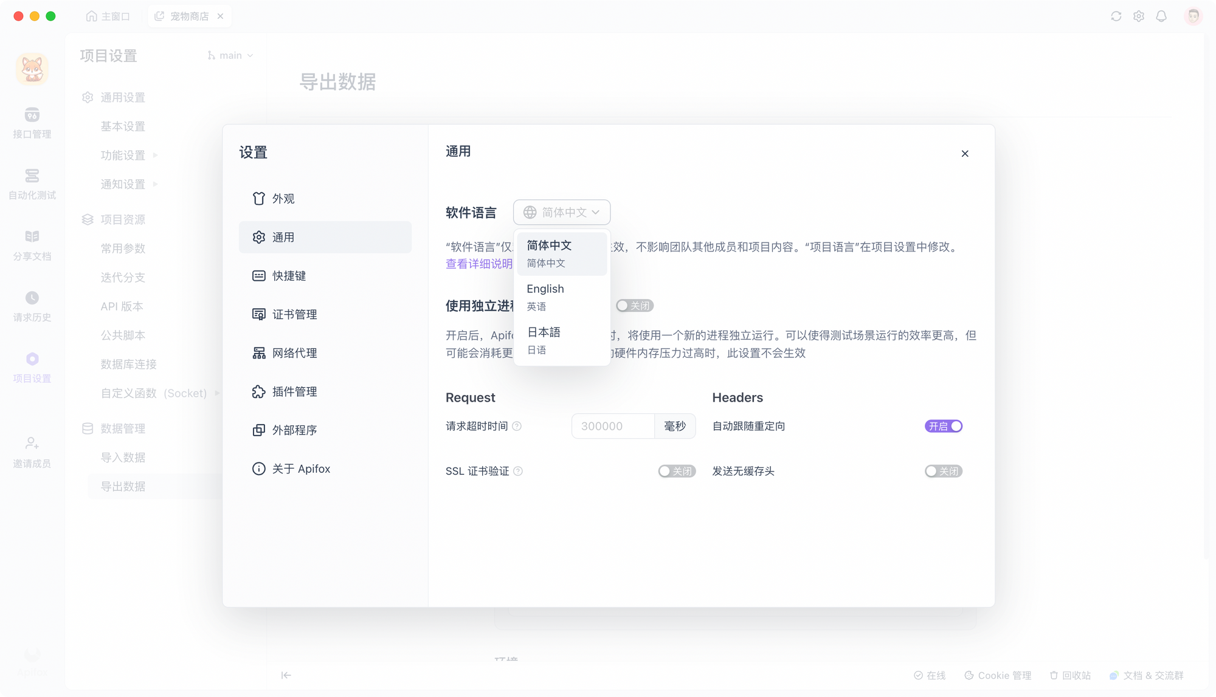Open the 宠物商店 project tab
This screenshot has height=697, width=1216.
tap(189, 16)
